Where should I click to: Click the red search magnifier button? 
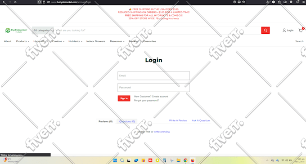pos(265,31)
